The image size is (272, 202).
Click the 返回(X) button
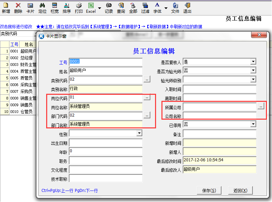[241, 190]
